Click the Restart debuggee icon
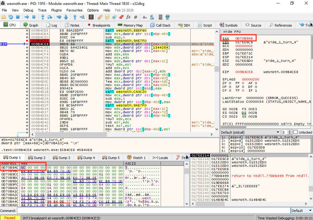The image size is (313, 220). [x=11, y=17]
